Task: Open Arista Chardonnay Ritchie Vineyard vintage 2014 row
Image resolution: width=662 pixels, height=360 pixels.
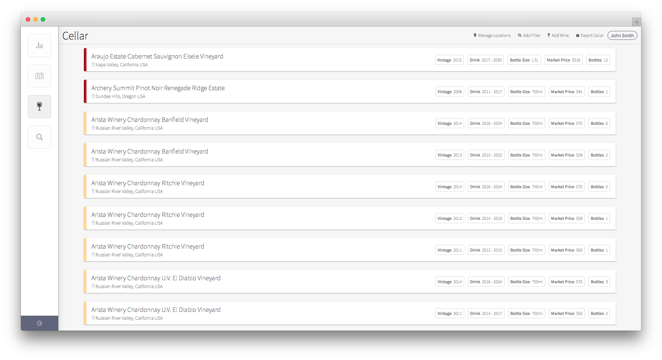Action: pos(350,186)
